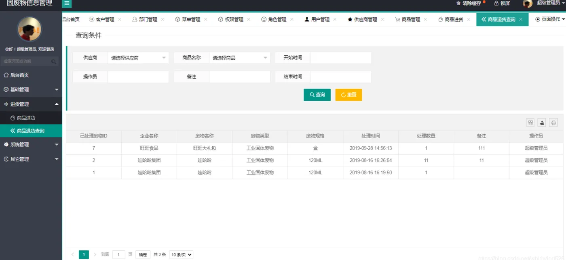566x260 pixels.
Task: Switch to the 角色管理 tab
Action: click(x=274, y=19)
